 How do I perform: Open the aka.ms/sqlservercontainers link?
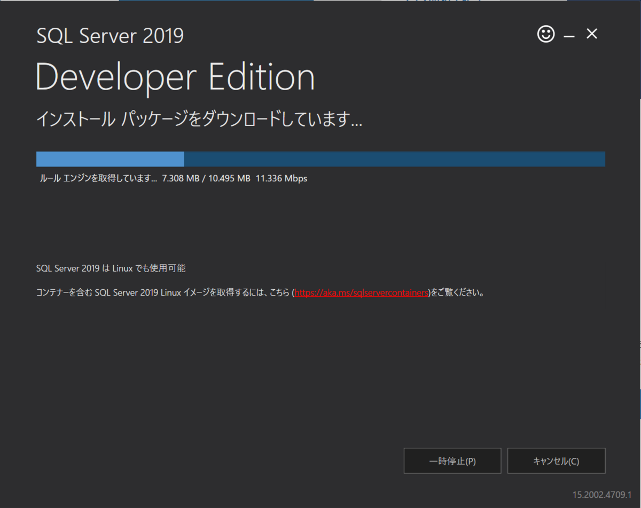coord(362,292)
